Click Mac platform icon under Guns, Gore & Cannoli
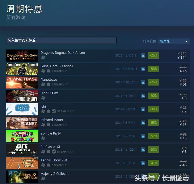 click(49, 71)
